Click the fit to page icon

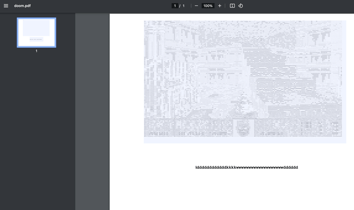click(x=232, y=6)
